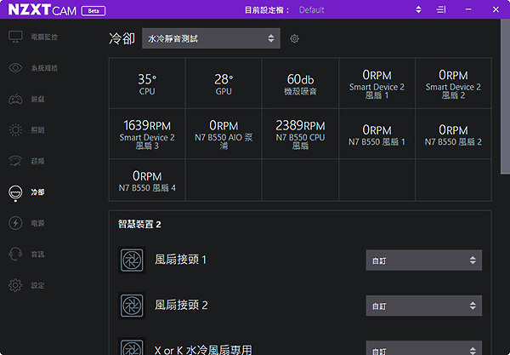Screen dimensions: 510x355
Task: Click the fan icon for X or K 水冷風扇專用
Action: click(x=132, y=346)
